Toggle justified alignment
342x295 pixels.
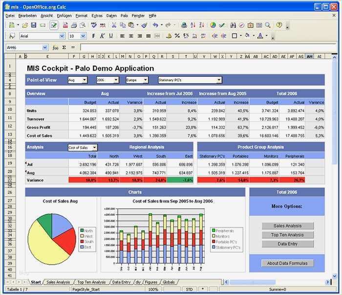(x=149, y=36)
